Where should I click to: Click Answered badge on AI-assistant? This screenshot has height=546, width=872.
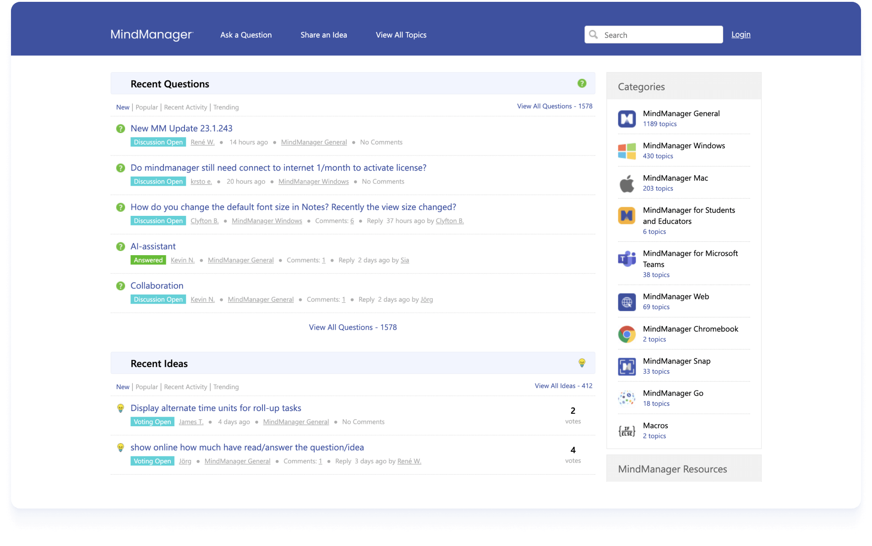pos(148,260)
